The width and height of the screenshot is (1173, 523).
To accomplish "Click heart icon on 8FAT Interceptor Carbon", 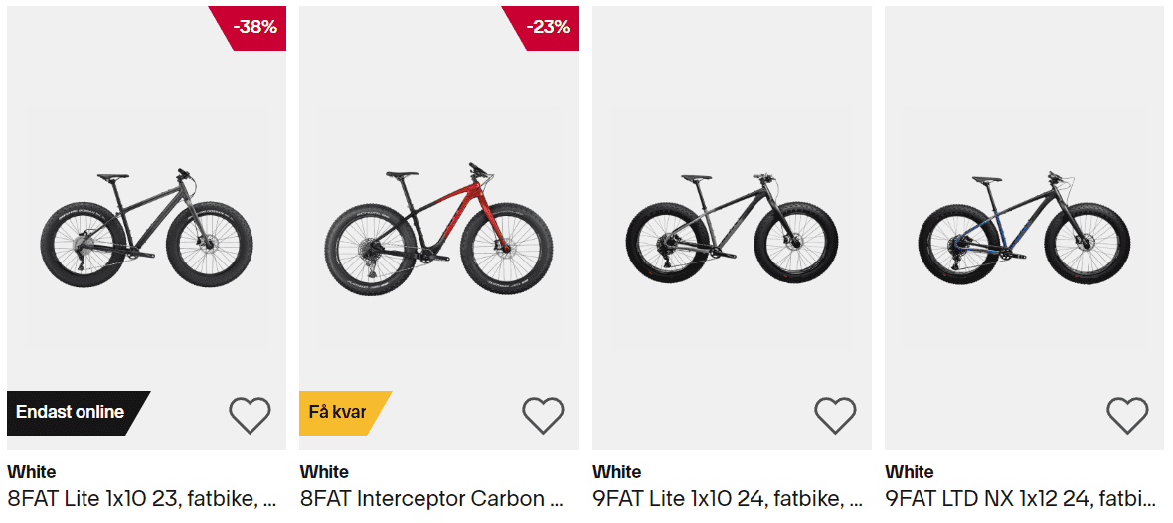I will point(543,415).
